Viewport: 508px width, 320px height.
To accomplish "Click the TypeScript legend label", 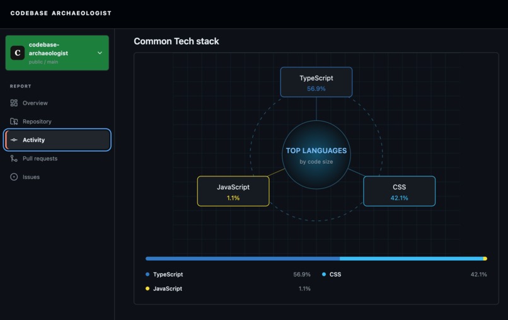I will click(x=168, y=275).
